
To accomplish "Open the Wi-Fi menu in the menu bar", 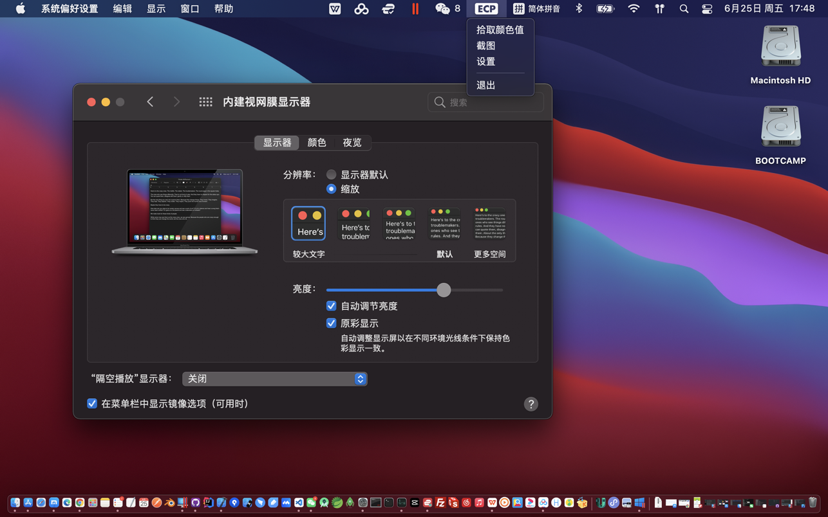I will [x=634, y=8].
